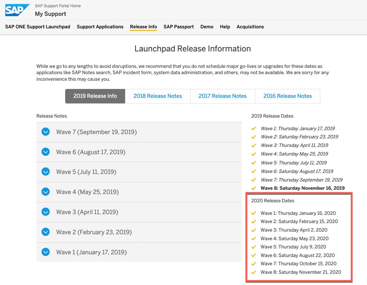Image resolution: width=367 pixels, height=285 pixels.
Task: Select text 'Wave 7: Thursday October 15, 2020'
Action: [299, 264]
